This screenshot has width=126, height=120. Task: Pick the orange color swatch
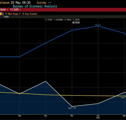coord(1,14)
